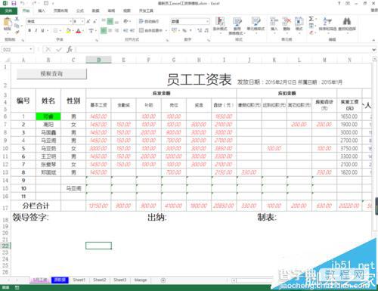This screenshot has width=378, height=291.
Task: Open Font dialog launcher arrow
Action: pyautogui.click(x=97, y=40)
